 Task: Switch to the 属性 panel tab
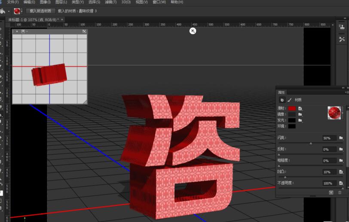[x=282, y=92]
